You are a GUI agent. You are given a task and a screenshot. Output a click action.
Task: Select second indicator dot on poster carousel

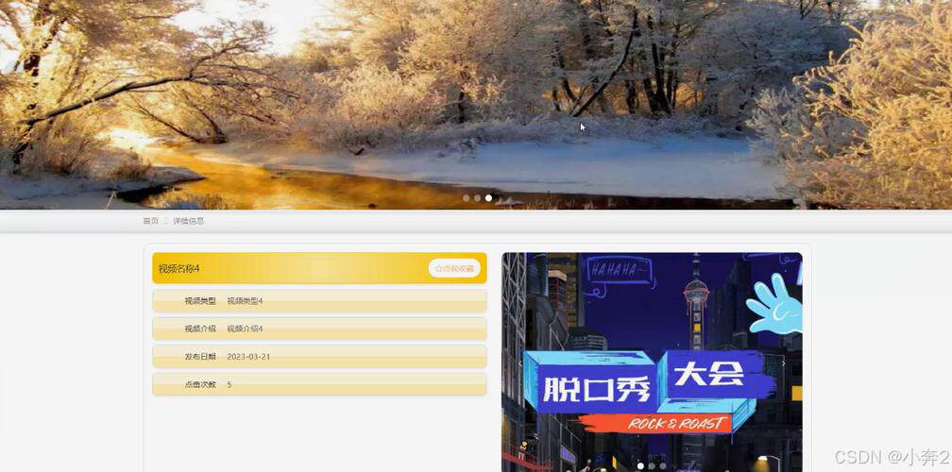point(652,466)
